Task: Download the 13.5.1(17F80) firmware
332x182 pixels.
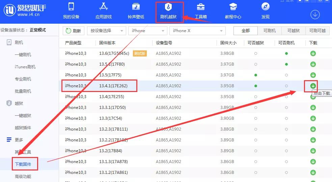Action: pos(313,64)
